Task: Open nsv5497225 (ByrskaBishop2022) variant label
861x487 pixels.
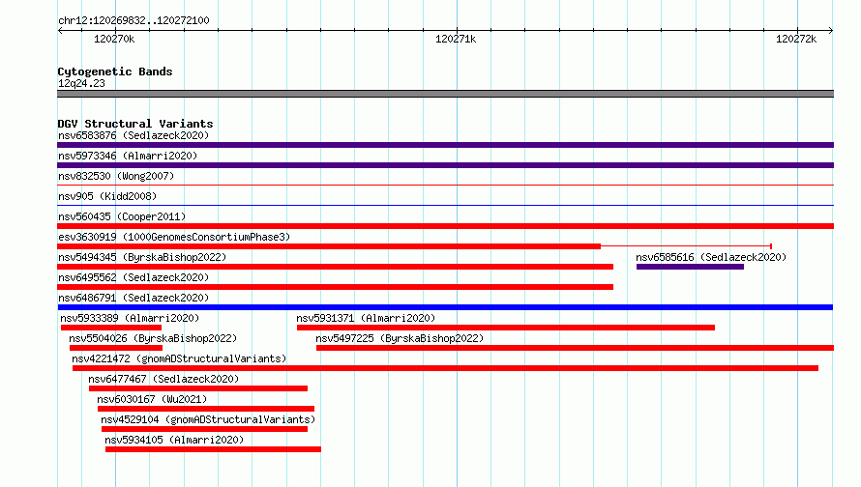Action: point(400,338)
